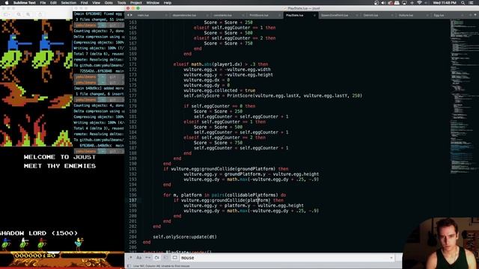Toggle case sensitive Aa option

tap(139, 258)
